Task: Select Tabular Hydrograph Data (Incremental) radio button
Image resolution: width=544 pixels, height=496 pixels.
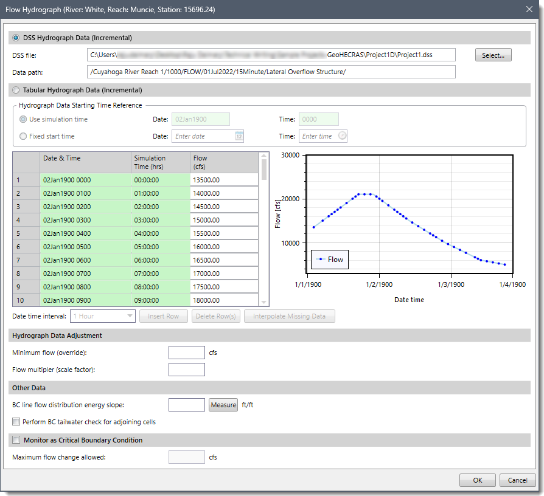Action: click(x=16, y=90)
